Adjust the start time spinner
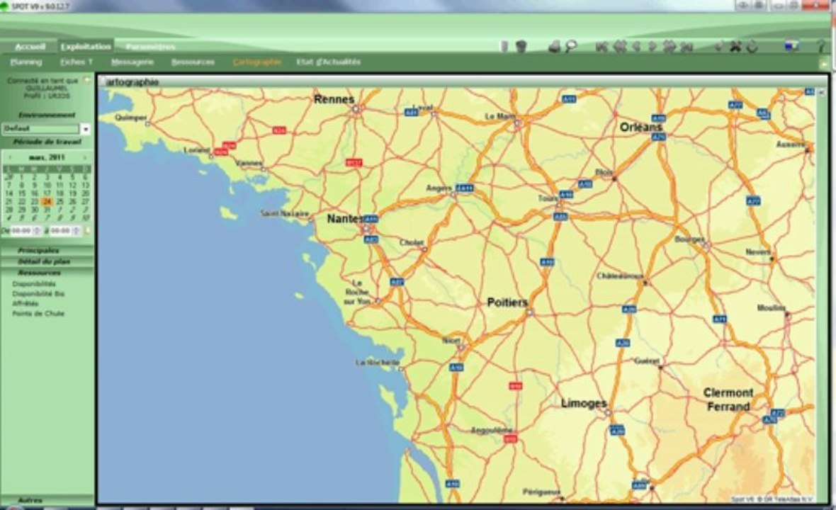This screenshot has width=836, height=510. 37,231
